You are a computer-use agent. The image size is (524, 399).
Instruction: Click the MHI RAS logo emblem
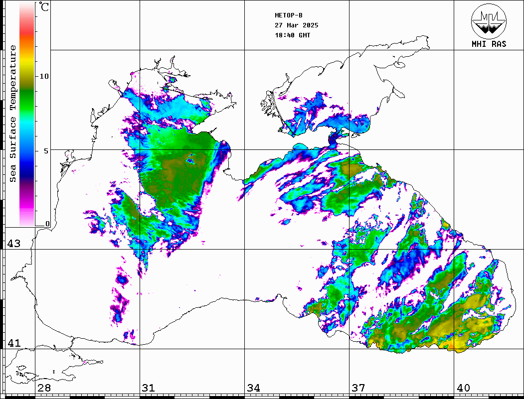489,21
